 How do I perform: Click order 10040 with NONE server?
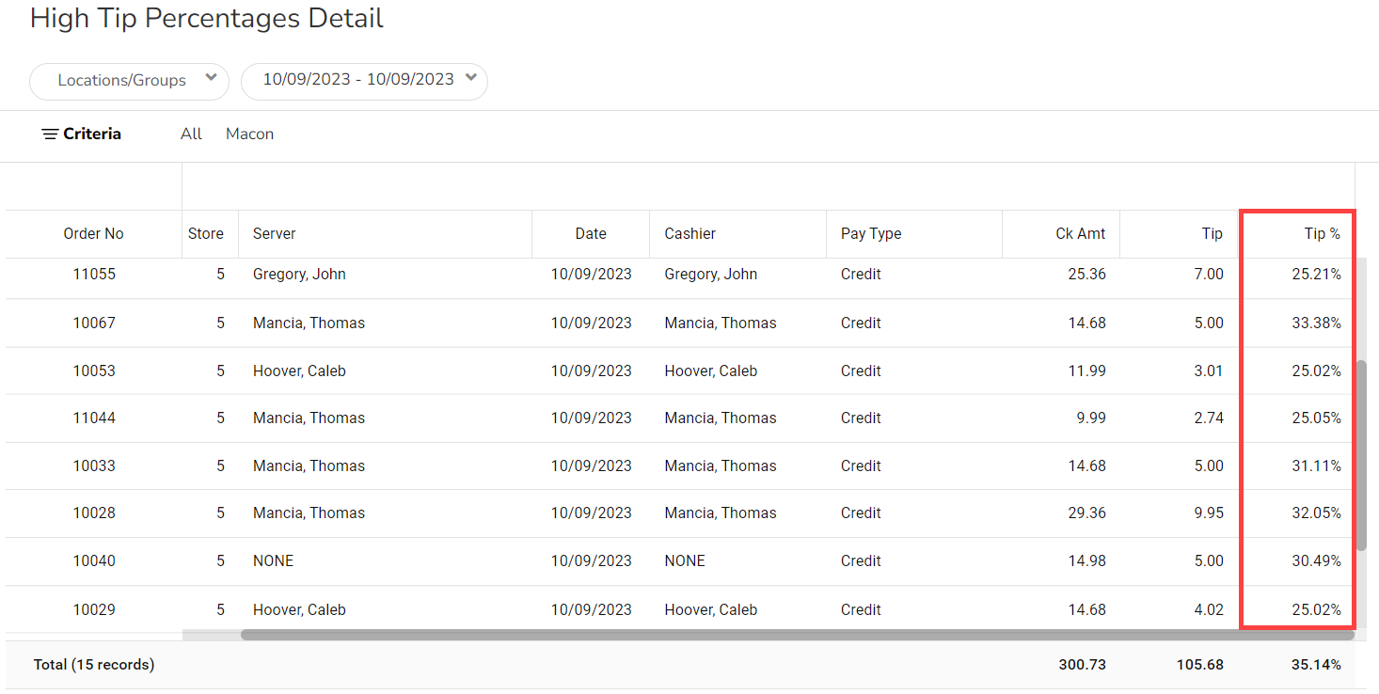pos(94,561)
